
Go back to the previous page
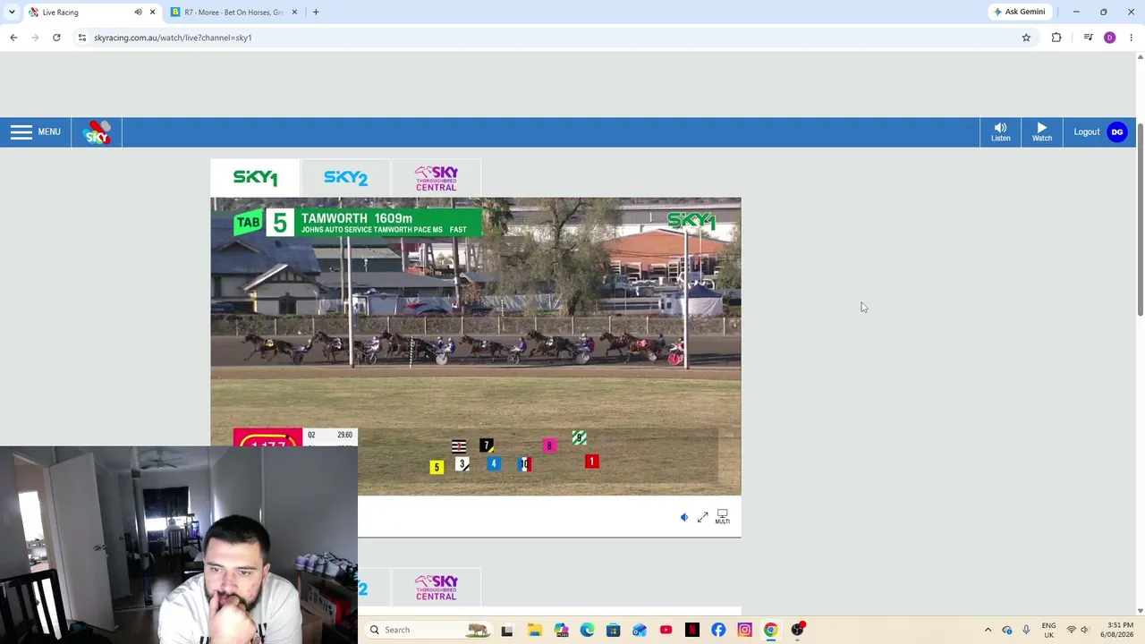13,38
